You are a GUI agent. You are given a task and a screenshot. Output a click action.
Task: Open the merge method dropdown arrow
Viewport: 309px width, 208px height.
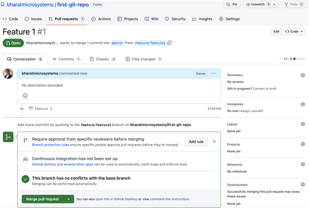[x=68, y=199]
